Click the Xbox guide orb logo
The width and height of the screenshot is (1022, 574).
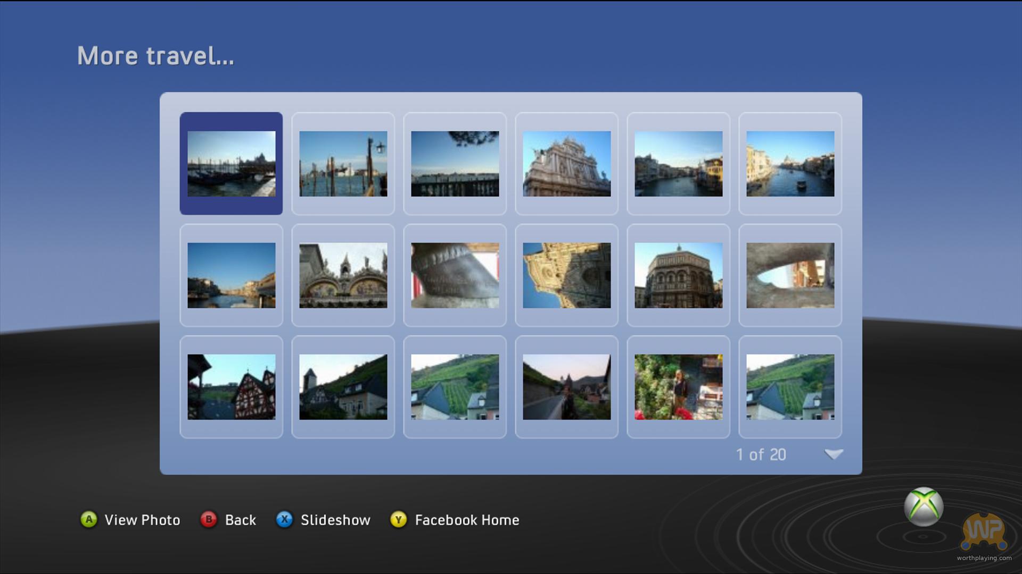(924, 507)
